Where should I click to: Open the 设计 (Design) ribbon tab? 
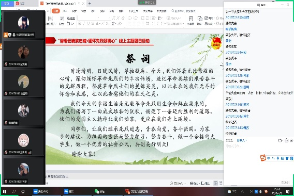tap(74, 11)
